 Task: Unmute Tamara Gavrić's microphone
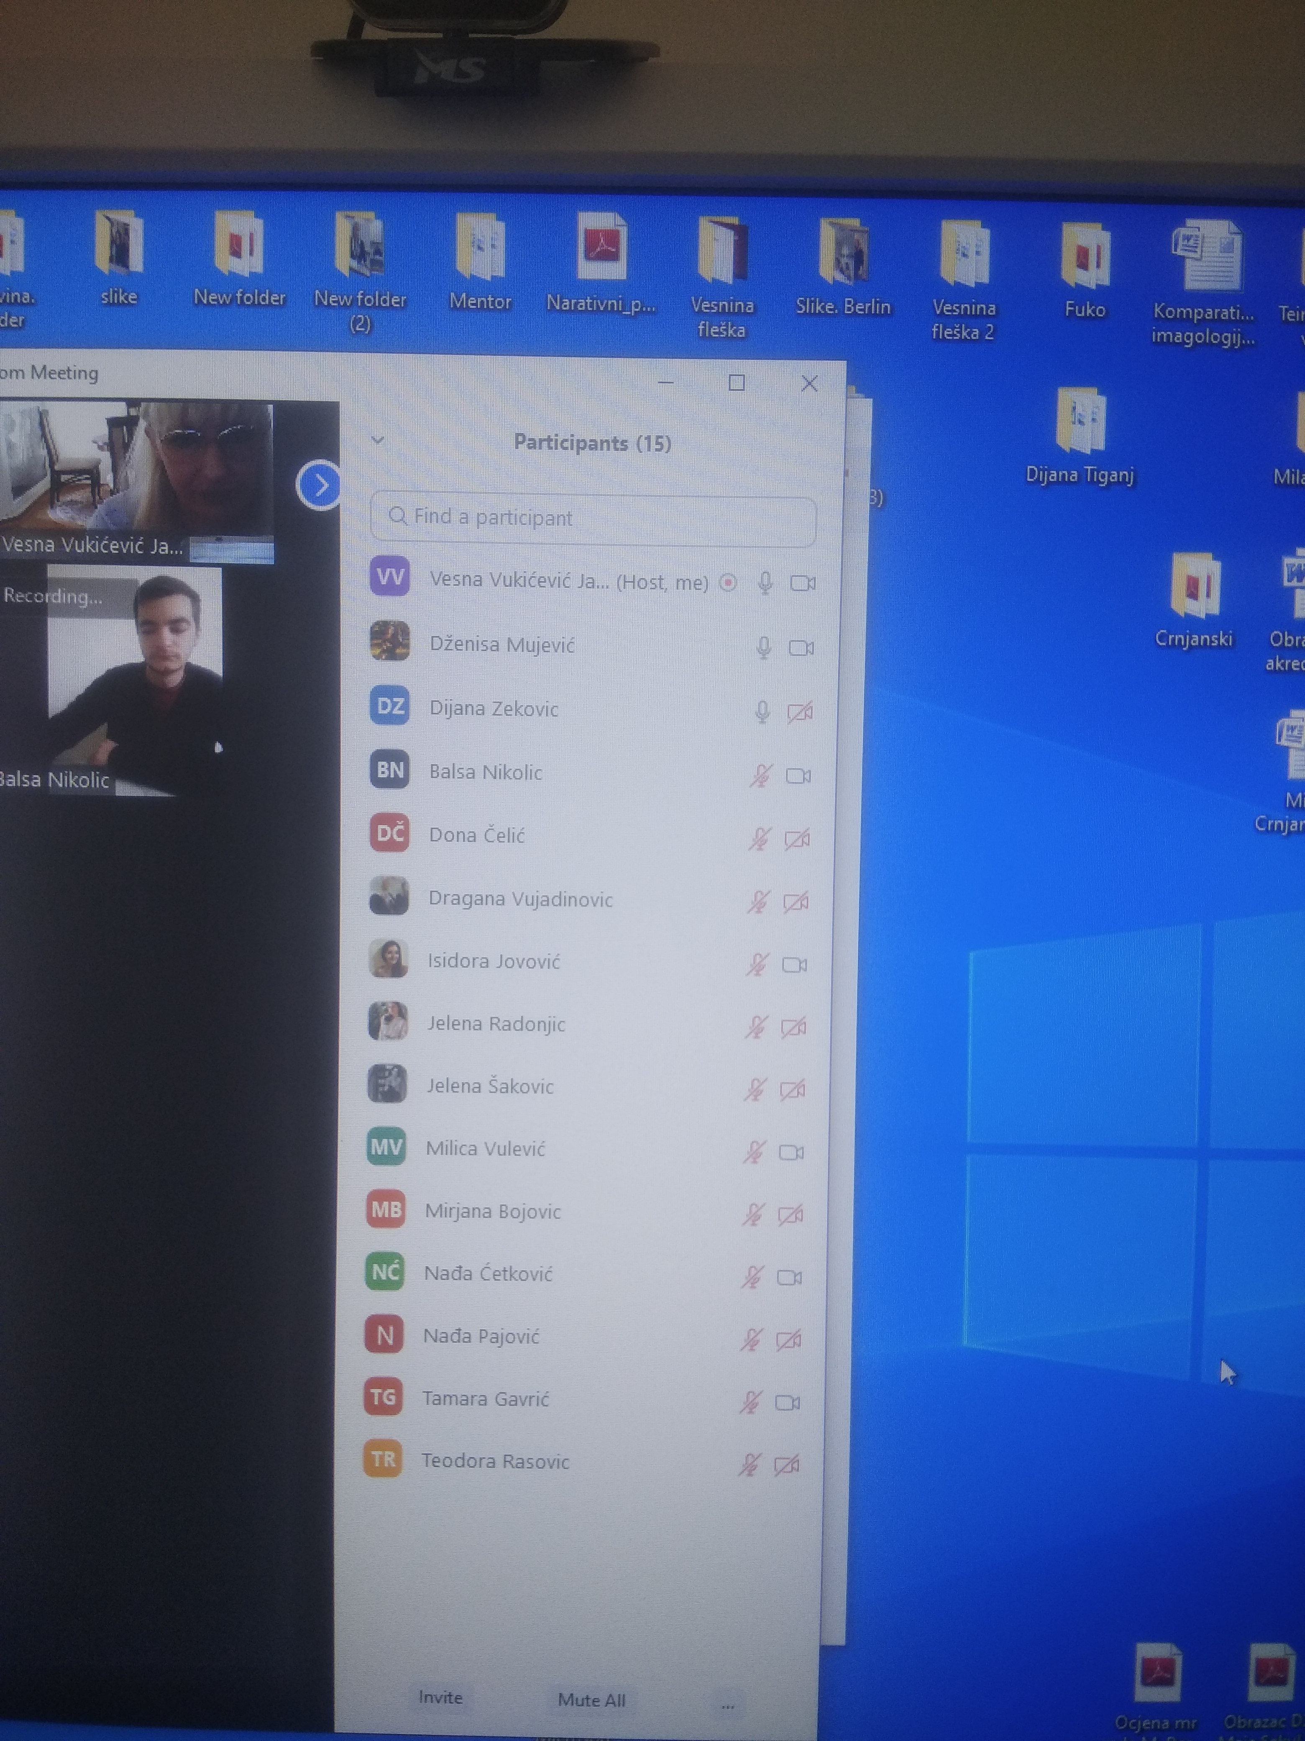pos(750,1402)
